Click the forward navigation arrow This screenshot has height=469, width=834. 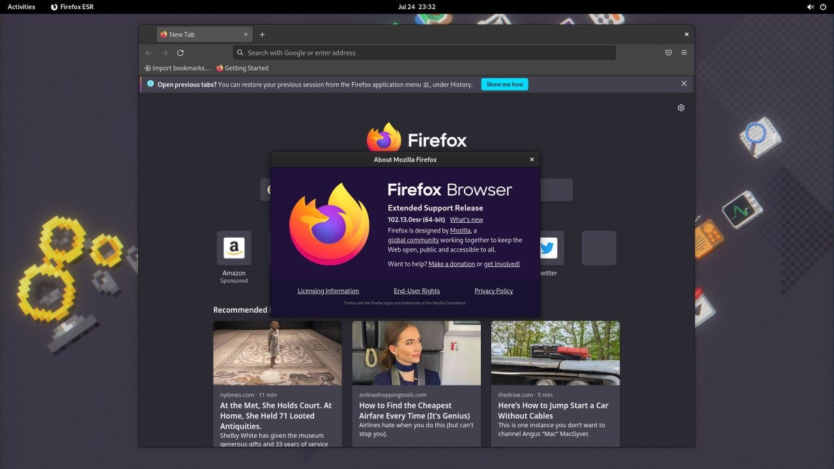(165, 53)
